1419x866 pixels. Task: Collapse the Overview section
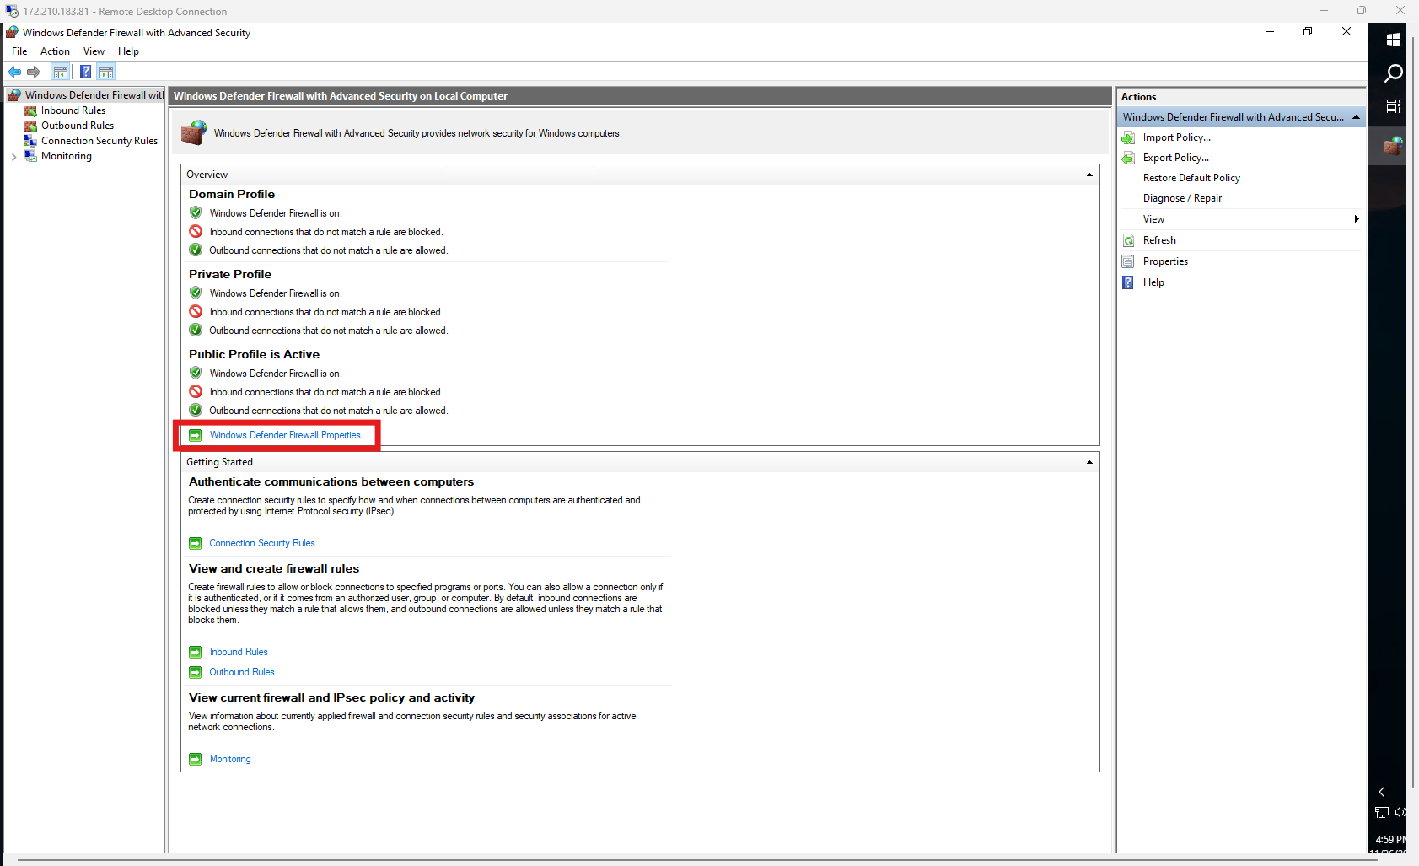click(x=1089, y=175)
